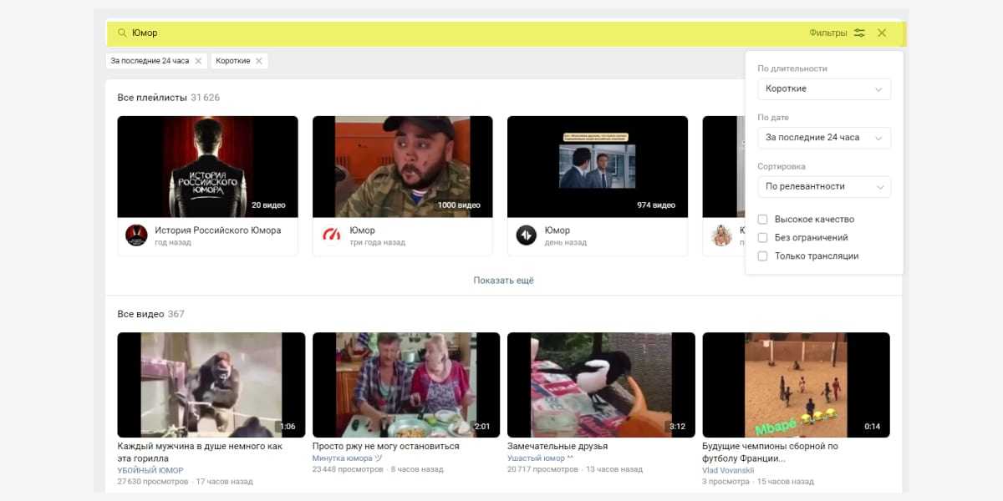Viewport: 1003px width, 501px height.
Task: Enable the 'Высокое качество' checkbox
Action: (762, 220)
